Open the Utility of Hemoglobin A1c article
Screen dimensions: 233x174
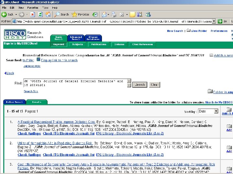point(55,143)
